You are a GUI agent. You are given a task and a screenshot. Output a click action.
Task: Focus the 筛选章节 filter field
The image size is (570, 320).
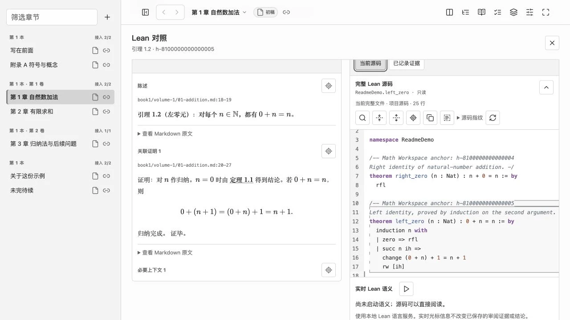pyautogui.click(x=52, y=17)
